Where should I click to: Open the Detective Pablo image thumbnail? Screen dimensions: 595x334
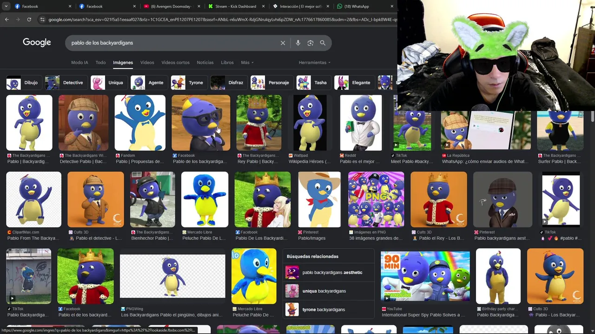(x=84, y=123)
